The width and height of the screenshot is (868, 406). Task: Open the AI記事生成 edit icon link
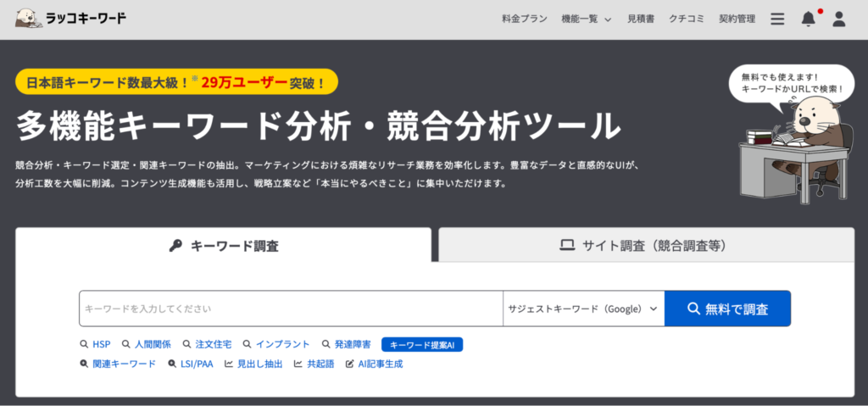(374, 364)
